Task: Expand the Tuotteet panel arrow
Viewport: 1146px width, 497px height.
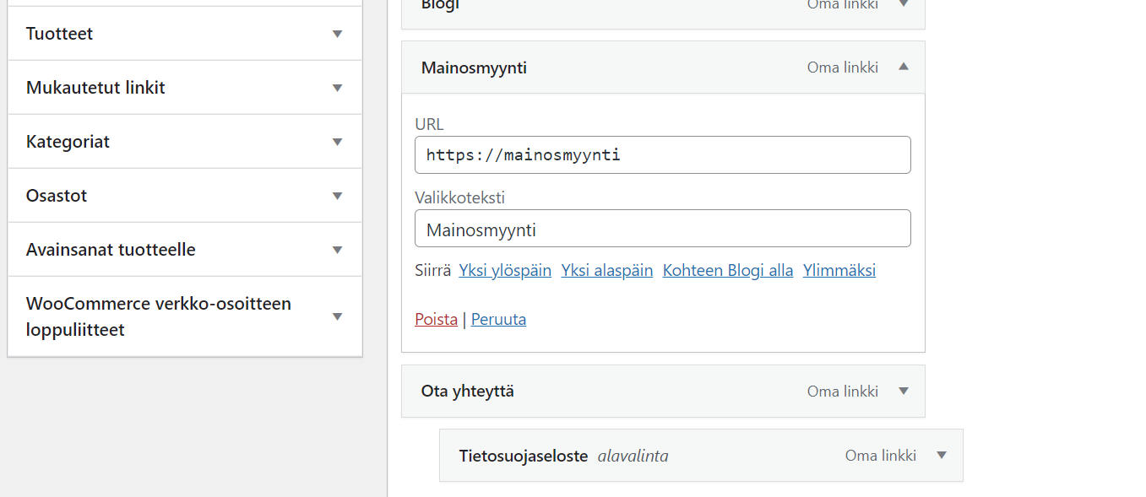Action: tap(338, 34)
